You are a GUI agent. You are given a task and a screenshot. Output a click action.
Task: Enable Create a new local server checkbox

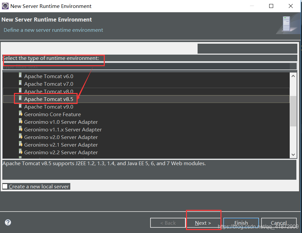click(5, 186)
